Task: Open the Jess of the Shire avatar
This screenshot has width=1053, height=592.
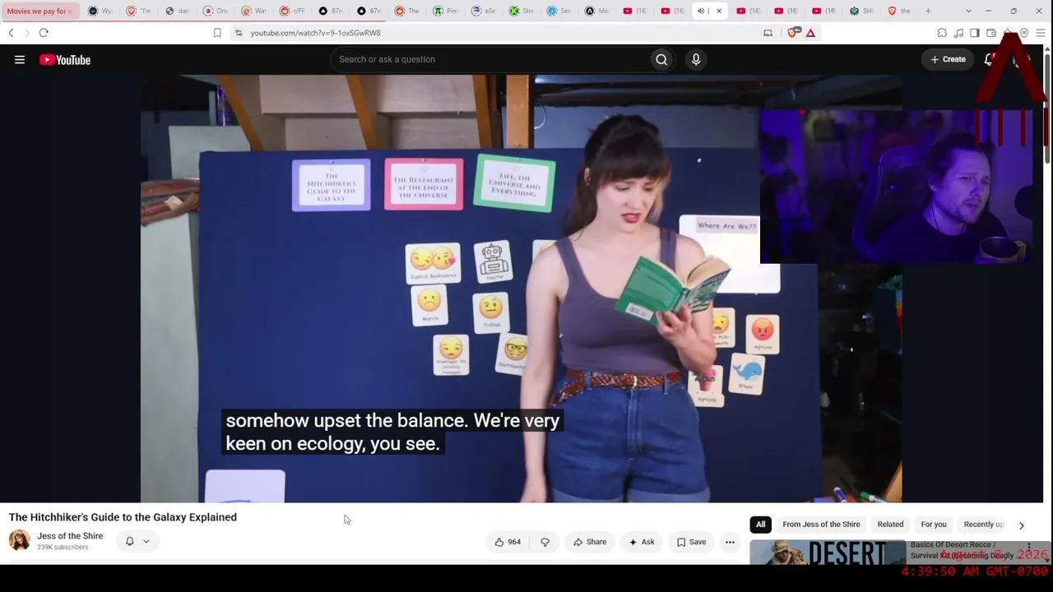Action: pyautogui.click(x=20, y=540)
